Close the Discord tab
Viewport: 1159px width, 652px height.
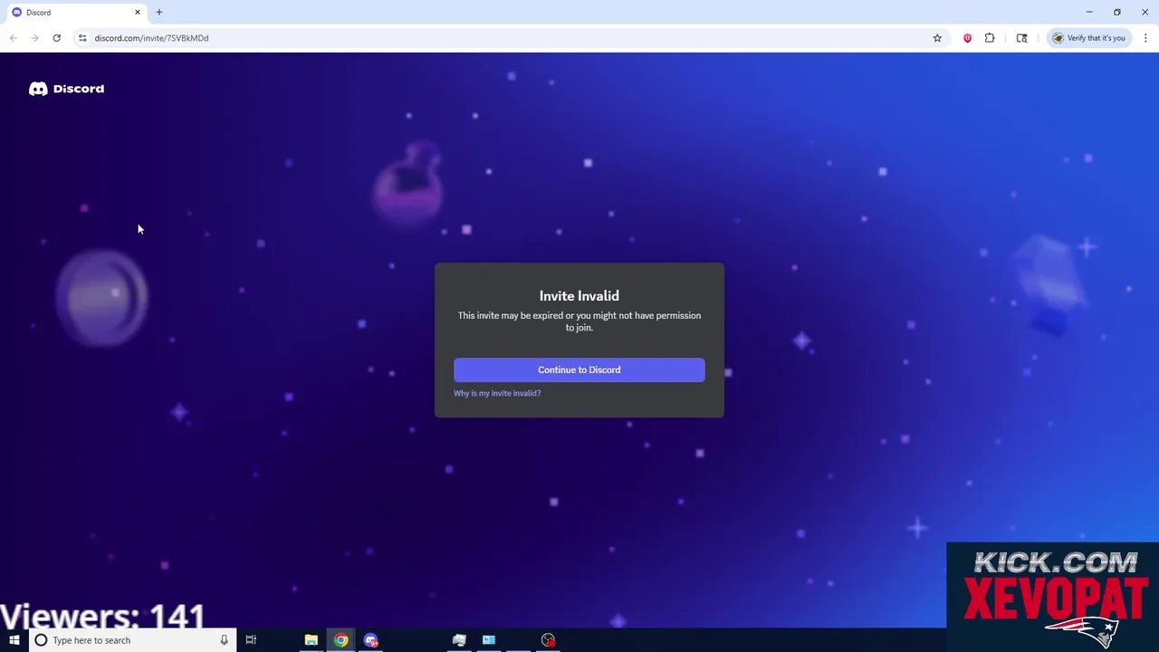[x=138, y=13]
